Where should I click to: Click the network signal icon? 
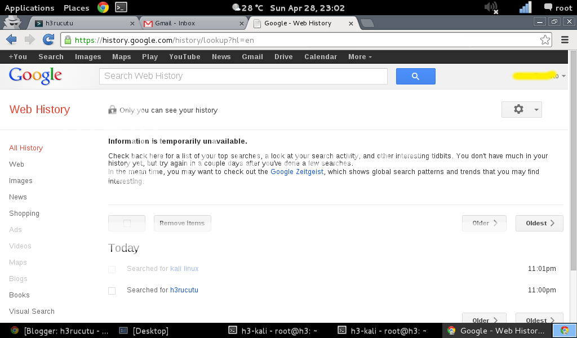525,7
